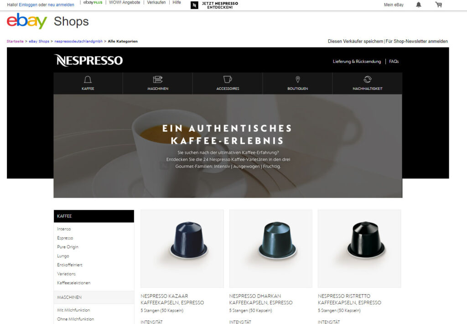The width and height of the screenshot is (467, 324).
Task: Open the Mein eBay menu
Action: click(x=394, y=5)
